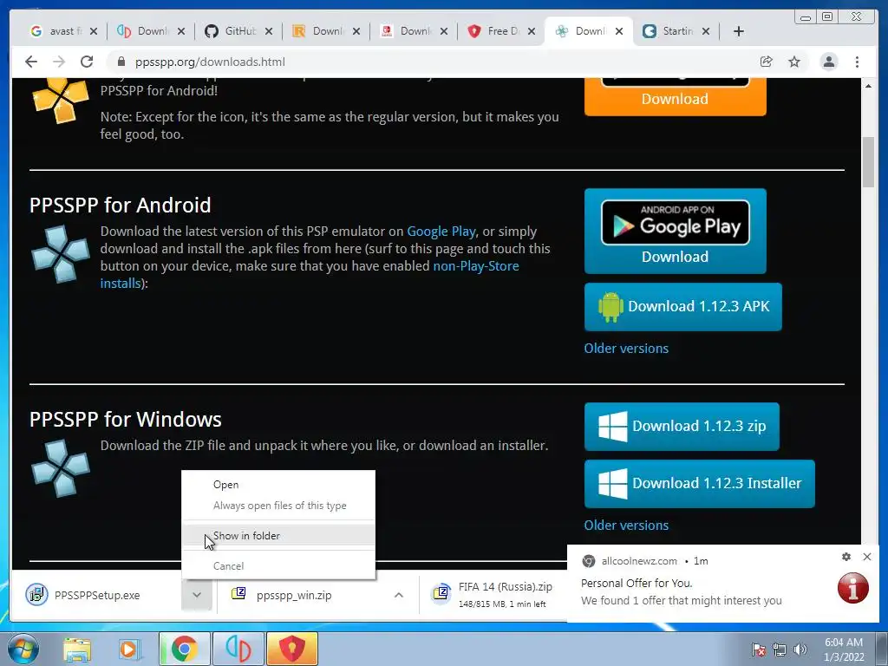
Task: Open the Chrome profile avatar
Action: click(x=829, y=62)
